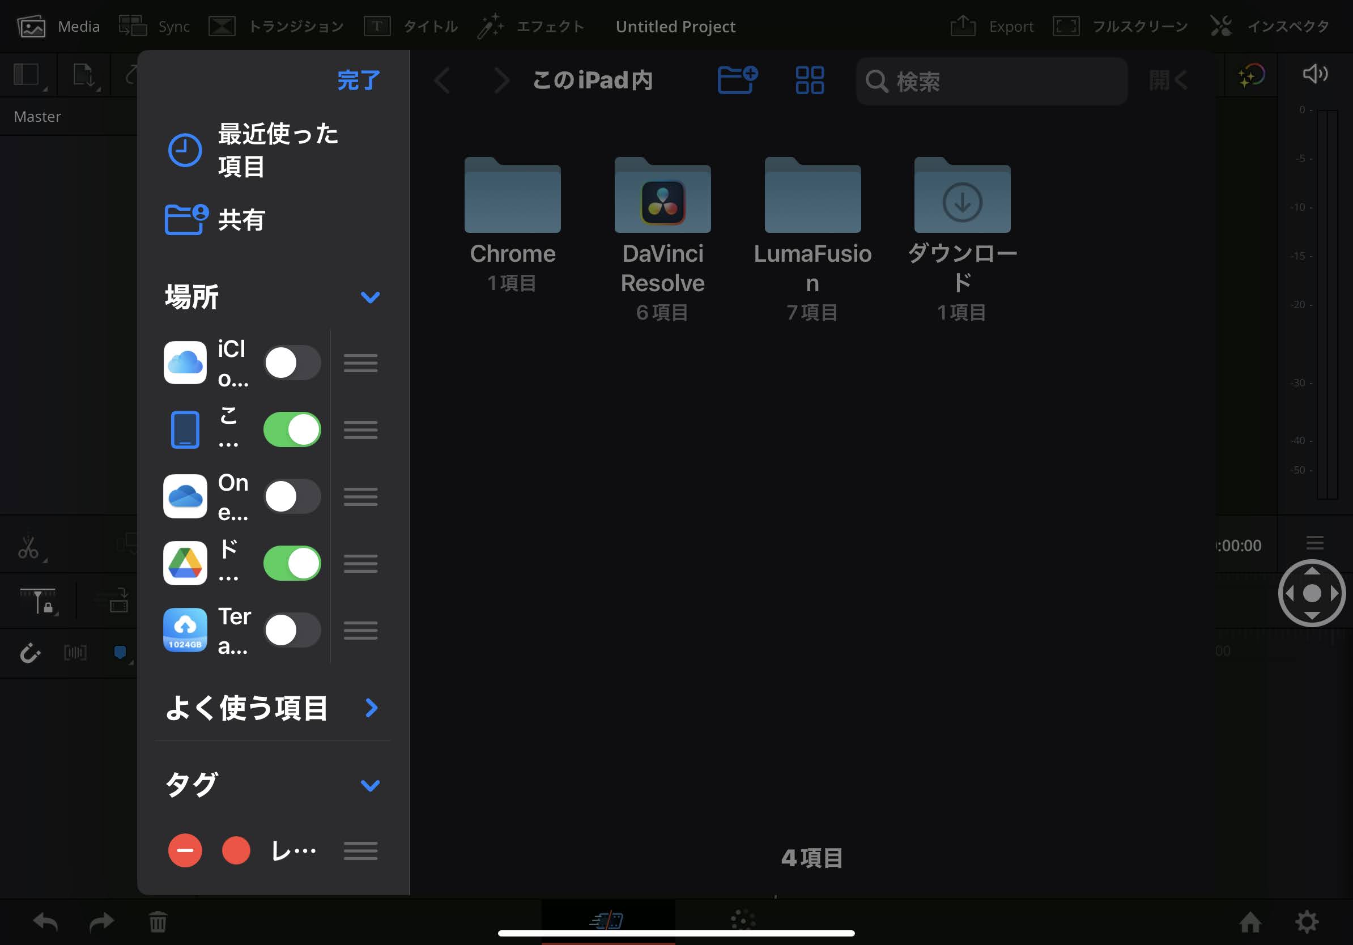
Task: Click the new folder icon
Action: click(737, 79)
